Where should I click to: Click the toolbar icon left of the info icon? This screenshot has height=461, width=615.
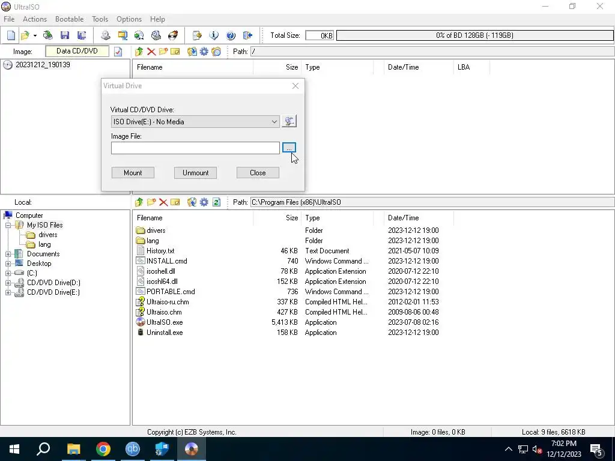(x=197, y=35)
